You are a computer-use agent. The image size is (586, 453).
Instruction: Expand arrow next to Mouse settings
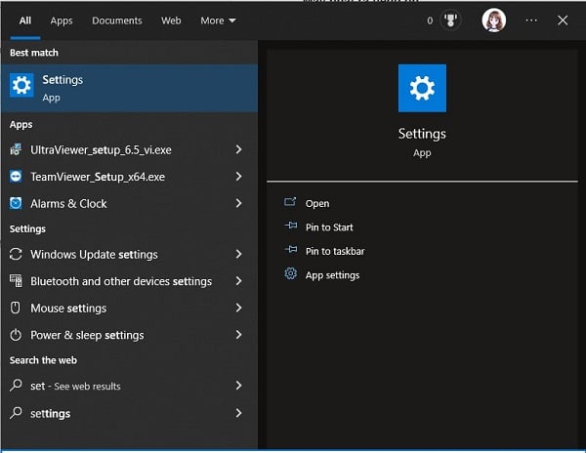coord(239,308)
